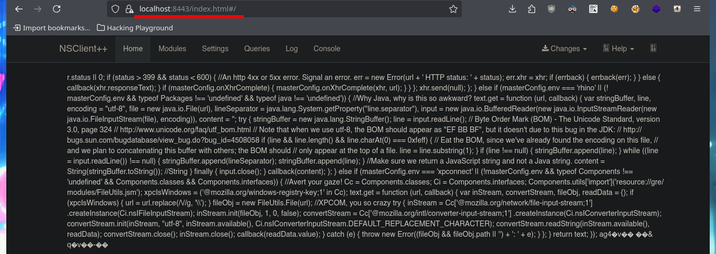Image resolution: width=716 pixels, height=254 pixels.
Task: Open the Hacking Playground bookmark folder
Action: pos(135,28)
